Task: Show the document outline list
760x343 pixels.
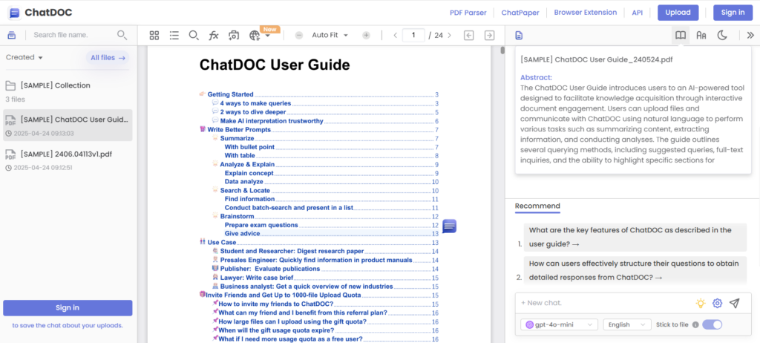Action: click(x=174, y=35)
